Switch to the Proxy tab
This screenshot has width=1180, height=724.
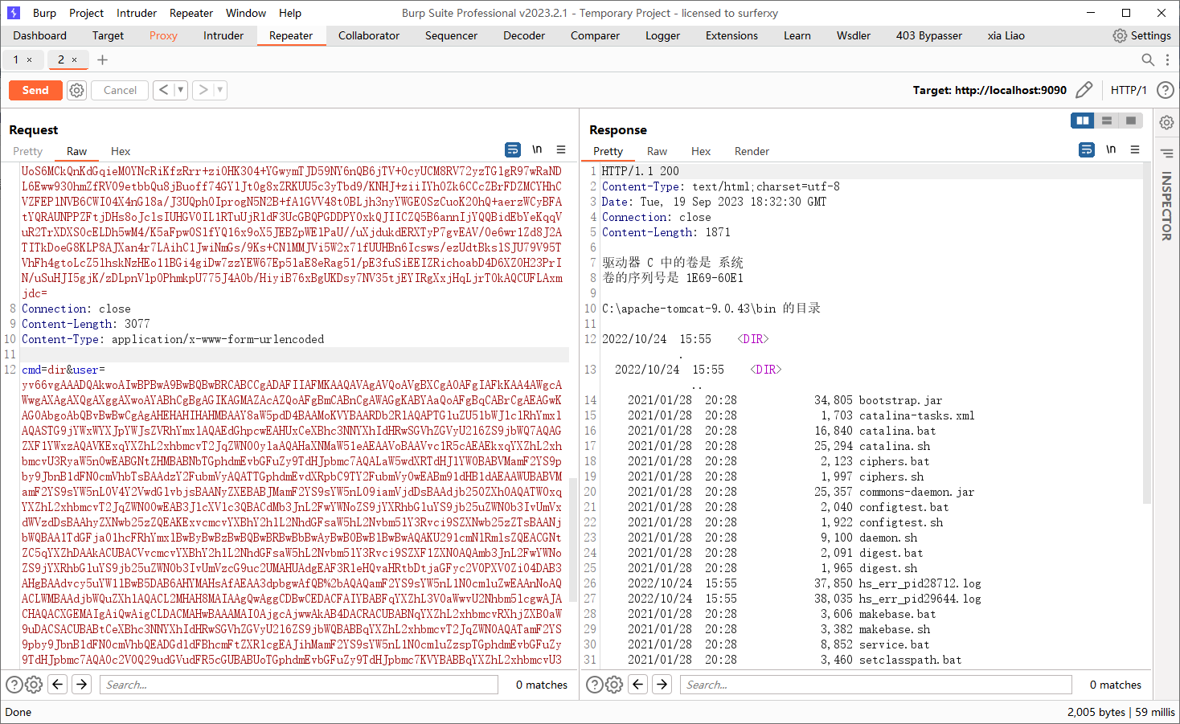pyautogui.click(x=163, y=35)
